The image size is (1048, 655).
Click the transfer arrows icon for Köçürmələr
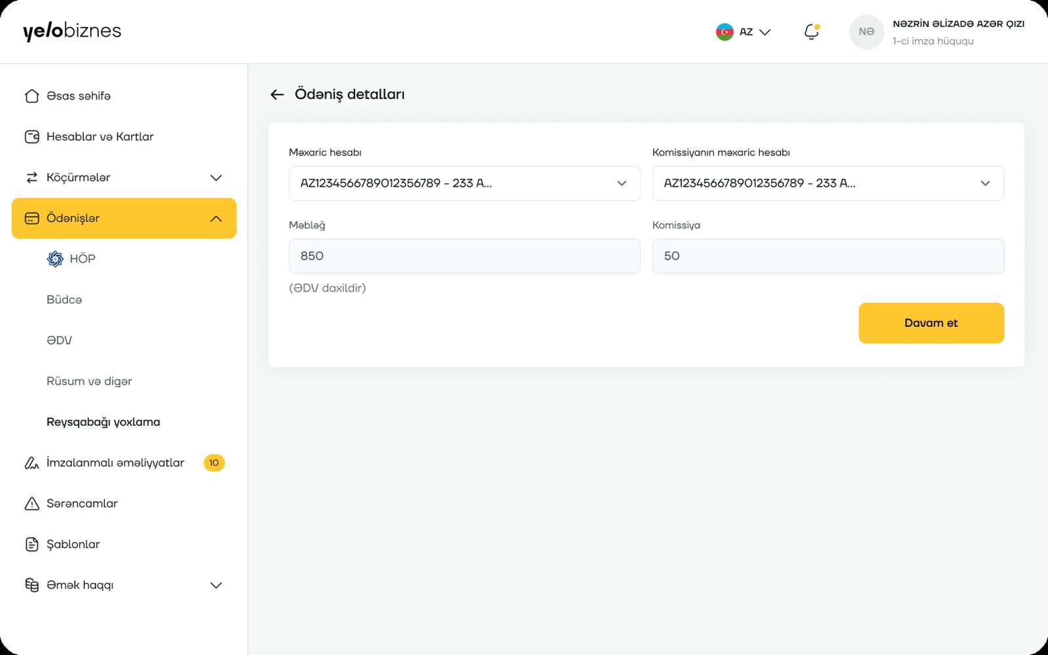[31, 178]
